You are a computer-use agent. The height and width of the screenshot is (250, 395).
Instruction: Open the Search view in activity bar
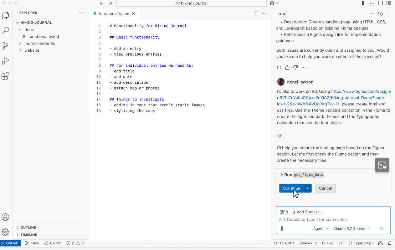point(5,31)
